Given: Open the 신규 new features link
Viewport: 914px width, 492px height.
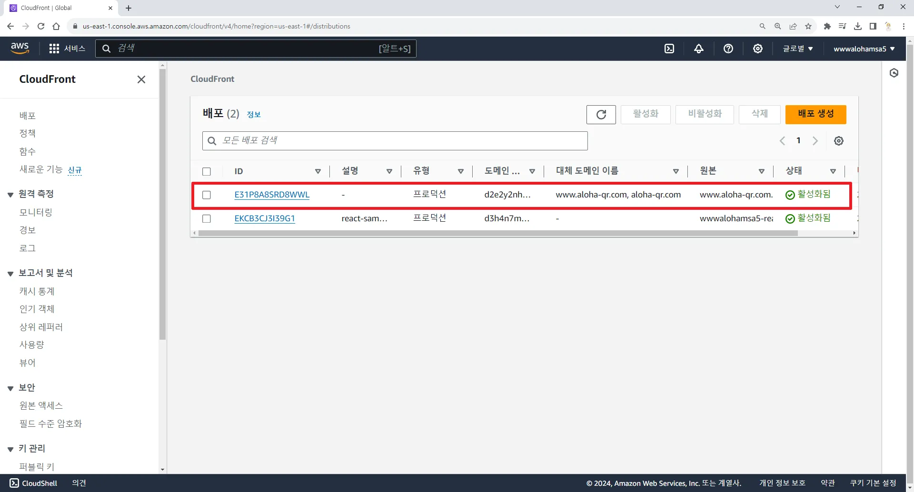Looking at the screenshot, I should [75, 170].
